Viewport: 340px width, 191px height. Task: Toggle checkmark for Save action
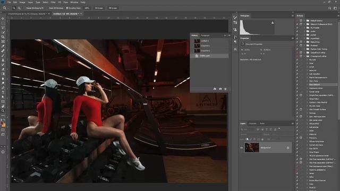[297, 63]
